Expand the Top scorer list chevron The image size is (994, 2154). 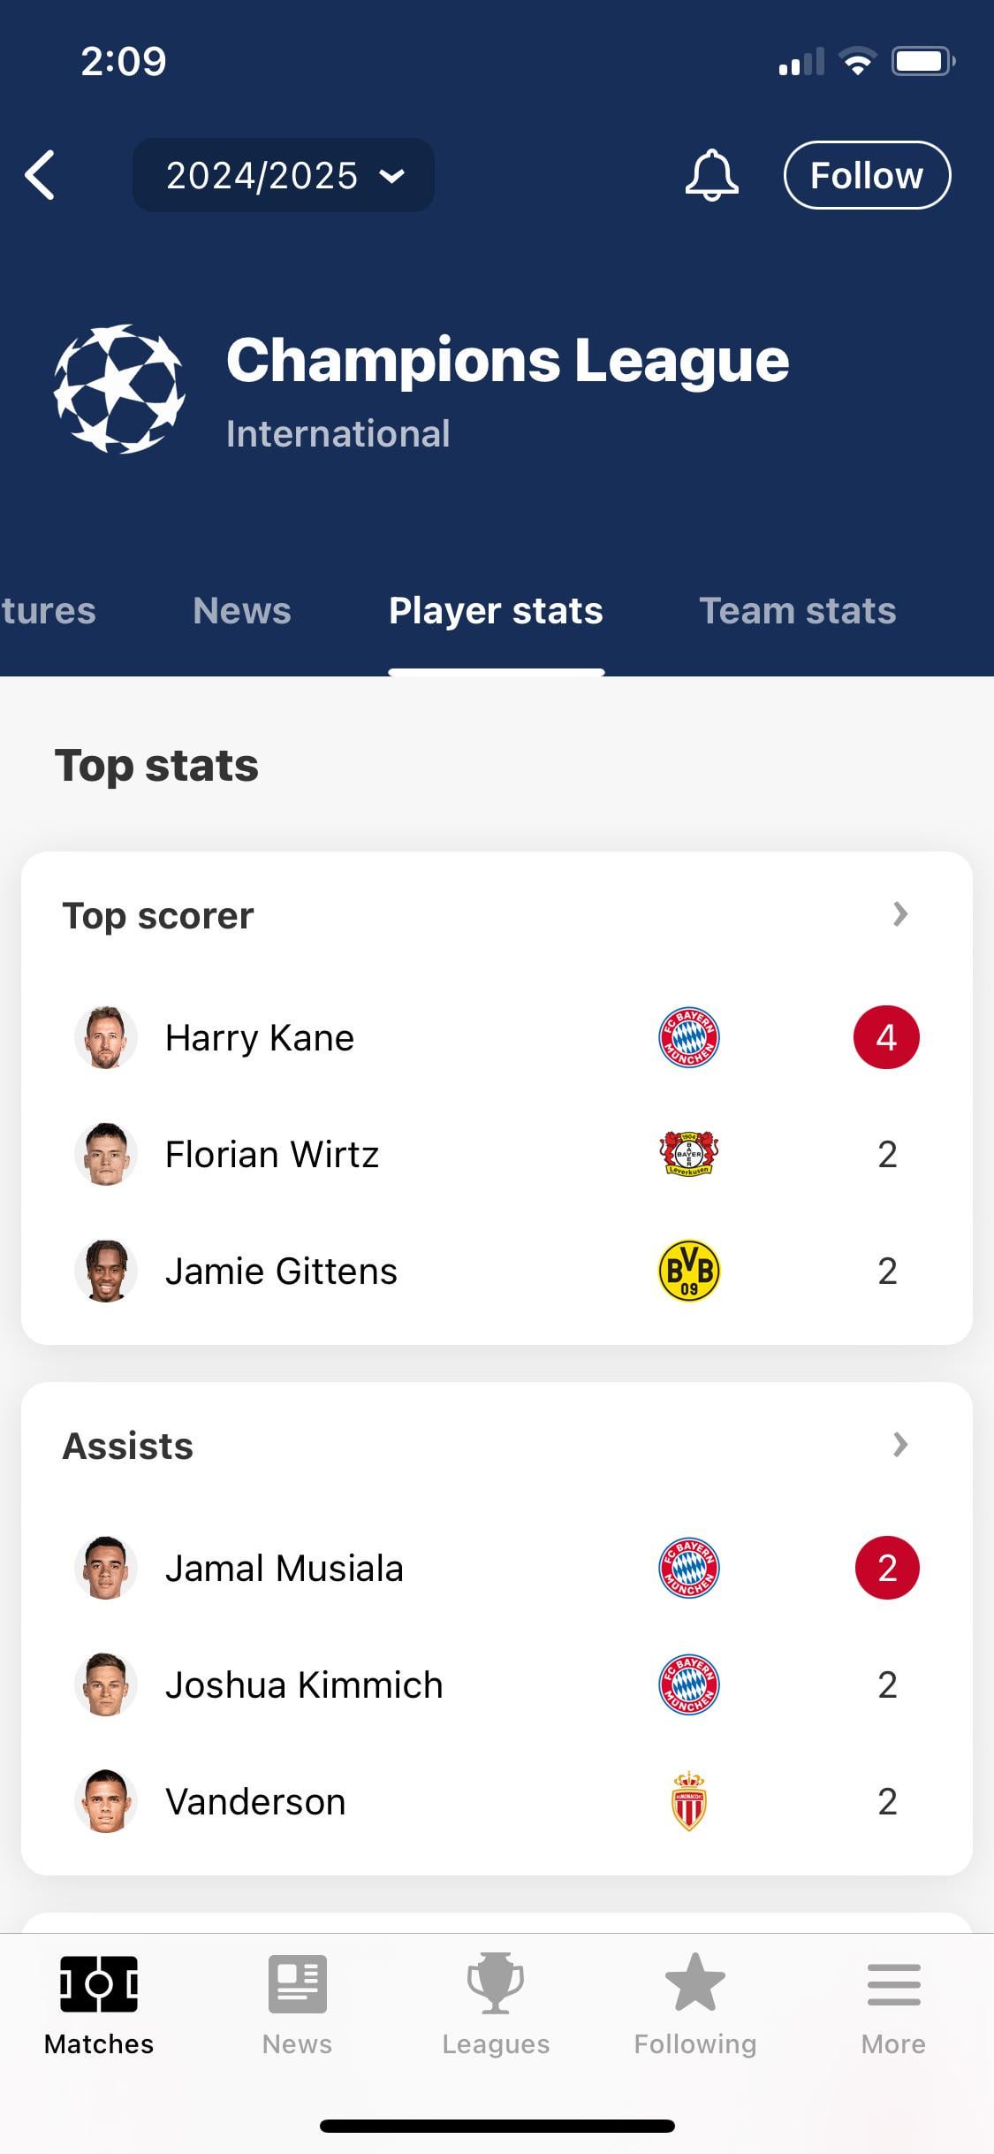point(900,914)
